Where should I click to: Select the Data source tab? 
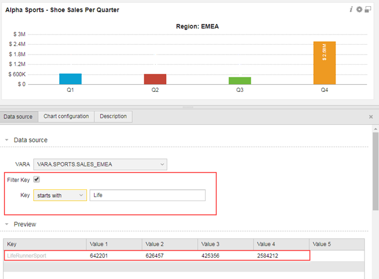(x=18, y=116)
